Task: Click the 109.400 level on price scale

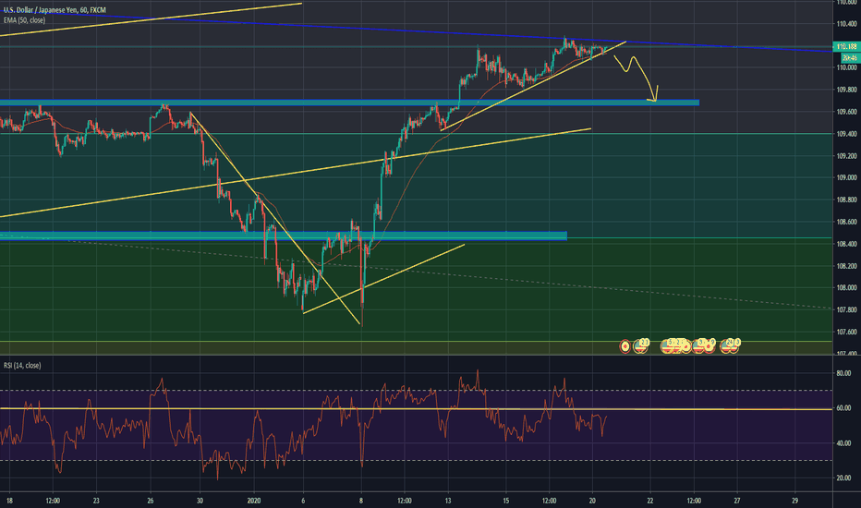Action: click(x=846, y=134)
